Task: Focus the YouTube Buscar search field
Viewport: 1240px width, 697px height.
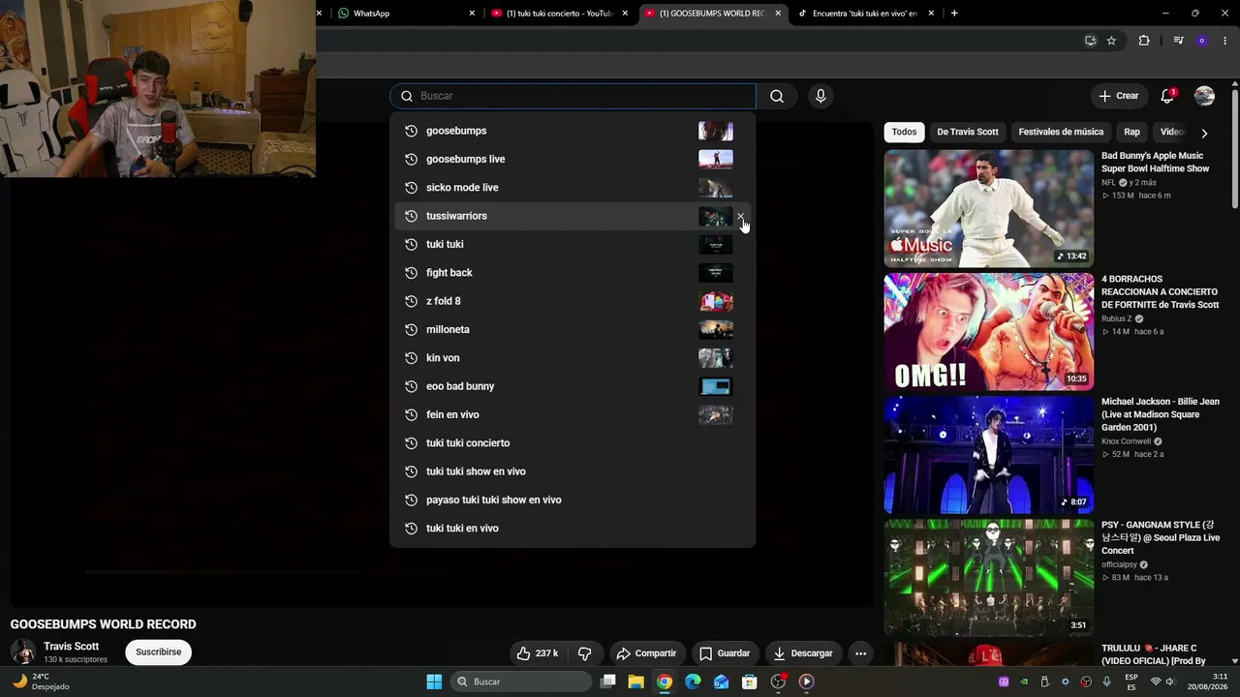Action: (573, 96)
